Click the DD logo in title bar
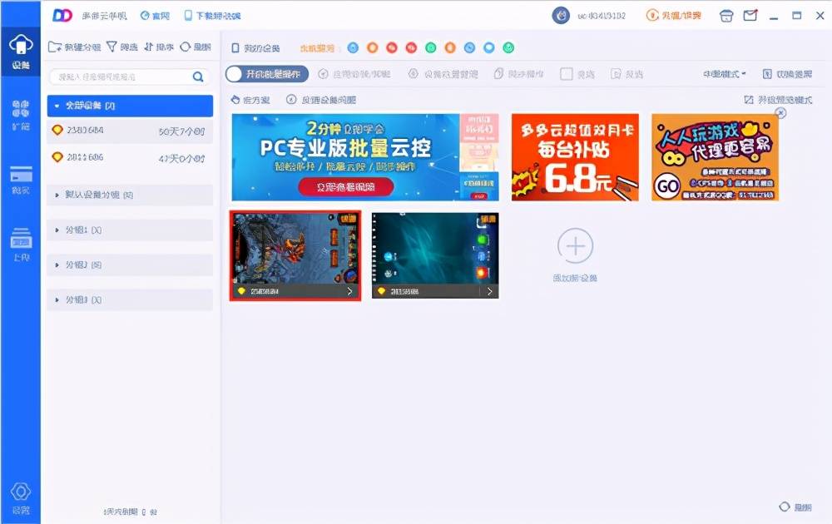The width and height of the screenshot is (832, 524). tap(62, 15)
